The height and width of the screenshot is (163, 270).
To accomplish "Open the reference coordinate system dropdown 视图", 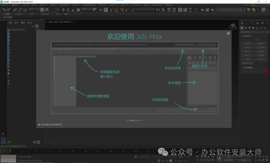I will pos(86,9).
